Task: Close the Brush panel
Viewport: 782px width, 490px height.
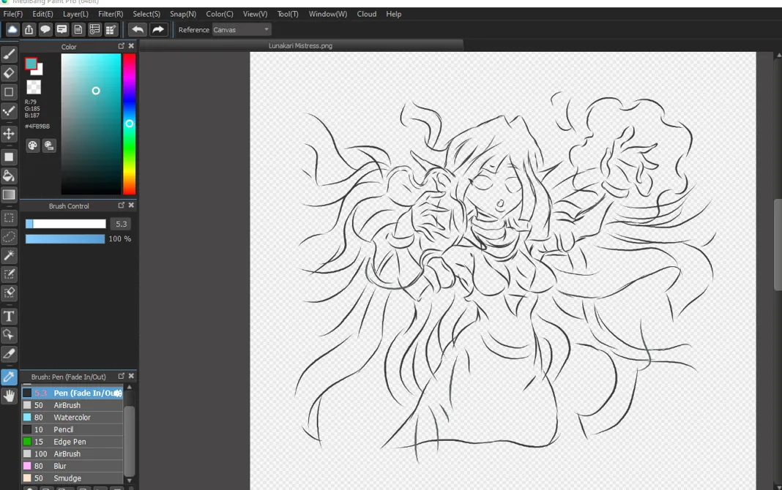Action: (131, 376)
